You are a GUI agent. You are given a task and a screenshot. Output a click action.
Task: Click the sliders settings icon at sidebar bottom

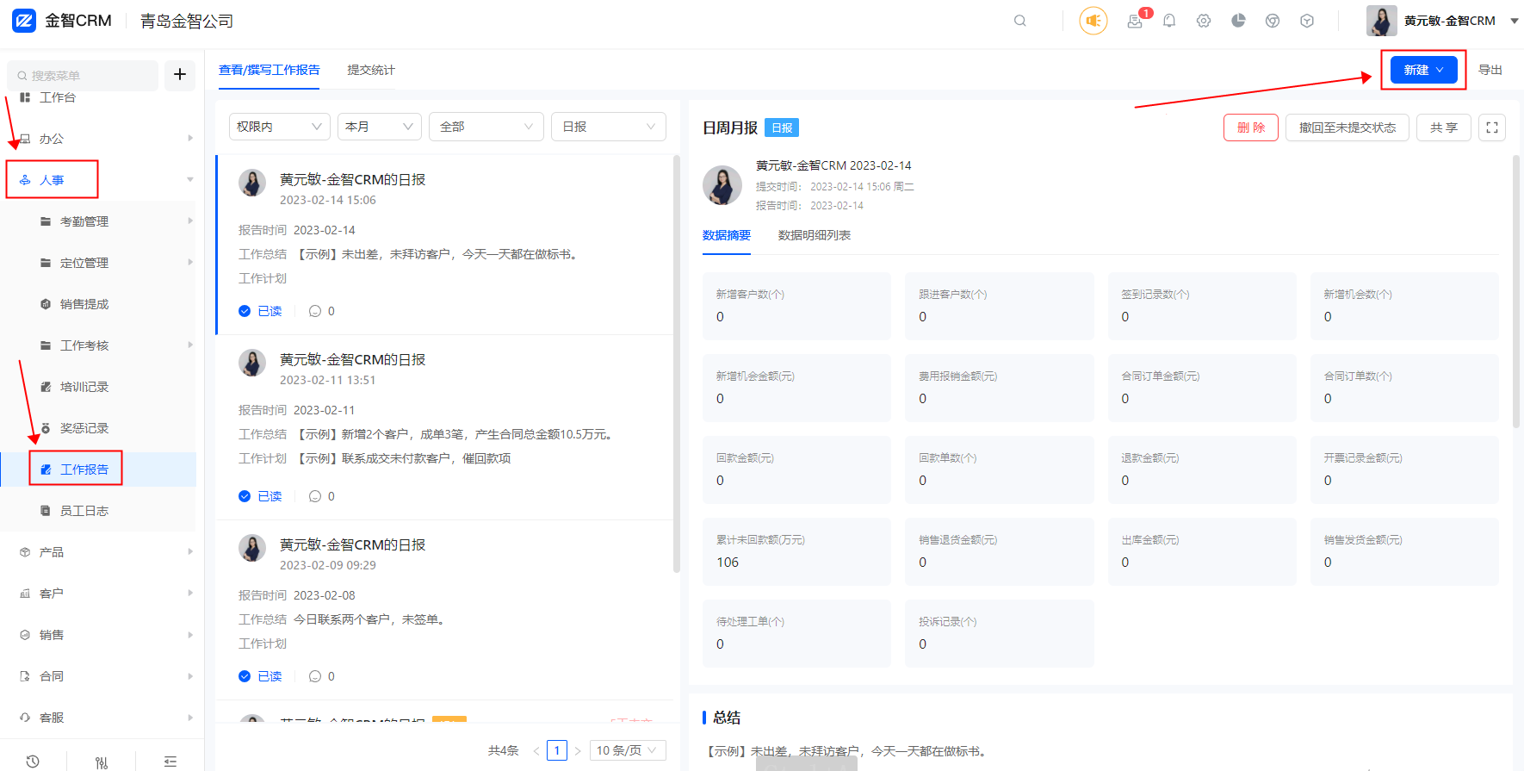coord(102,762)
